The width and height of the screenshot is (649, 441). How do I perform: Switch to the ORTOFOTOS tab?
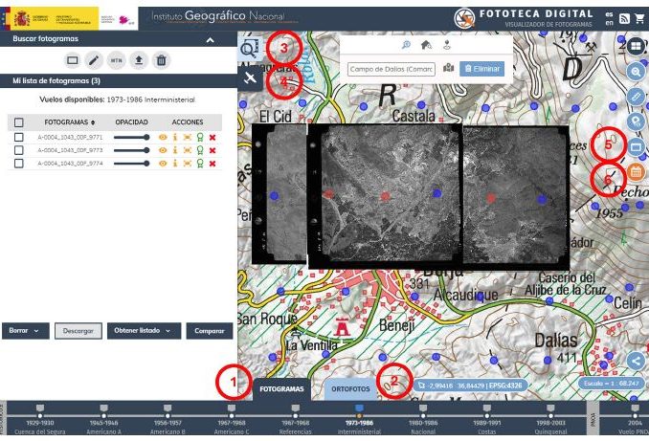point(351,389)
